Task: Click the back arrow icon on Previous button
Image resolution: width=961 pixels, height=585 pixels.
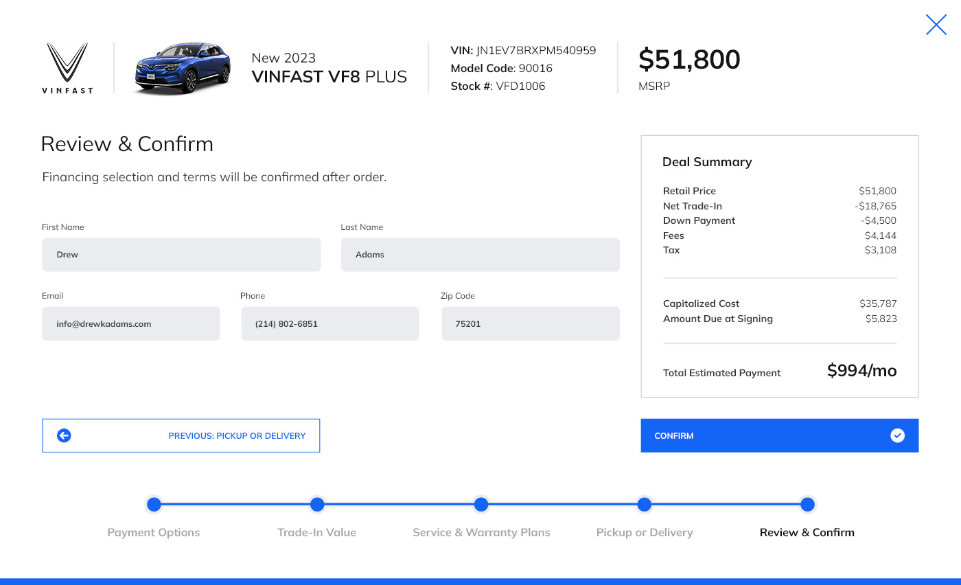Action: [x=64, y=435]
